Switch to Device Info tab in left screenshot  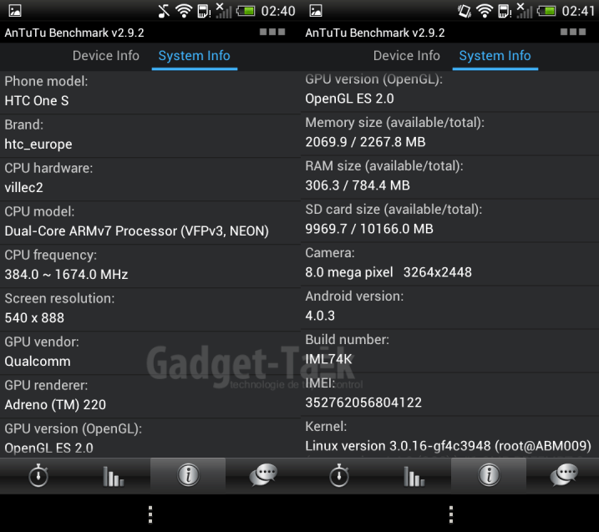pyautogui.click(x=106, y=56)
